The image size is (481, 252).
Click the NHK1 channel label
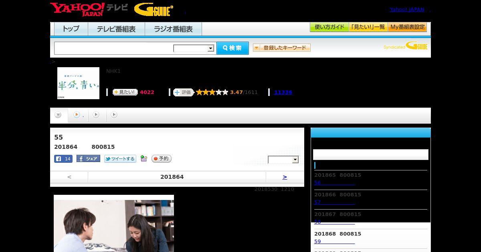click(x=113, y=71)
